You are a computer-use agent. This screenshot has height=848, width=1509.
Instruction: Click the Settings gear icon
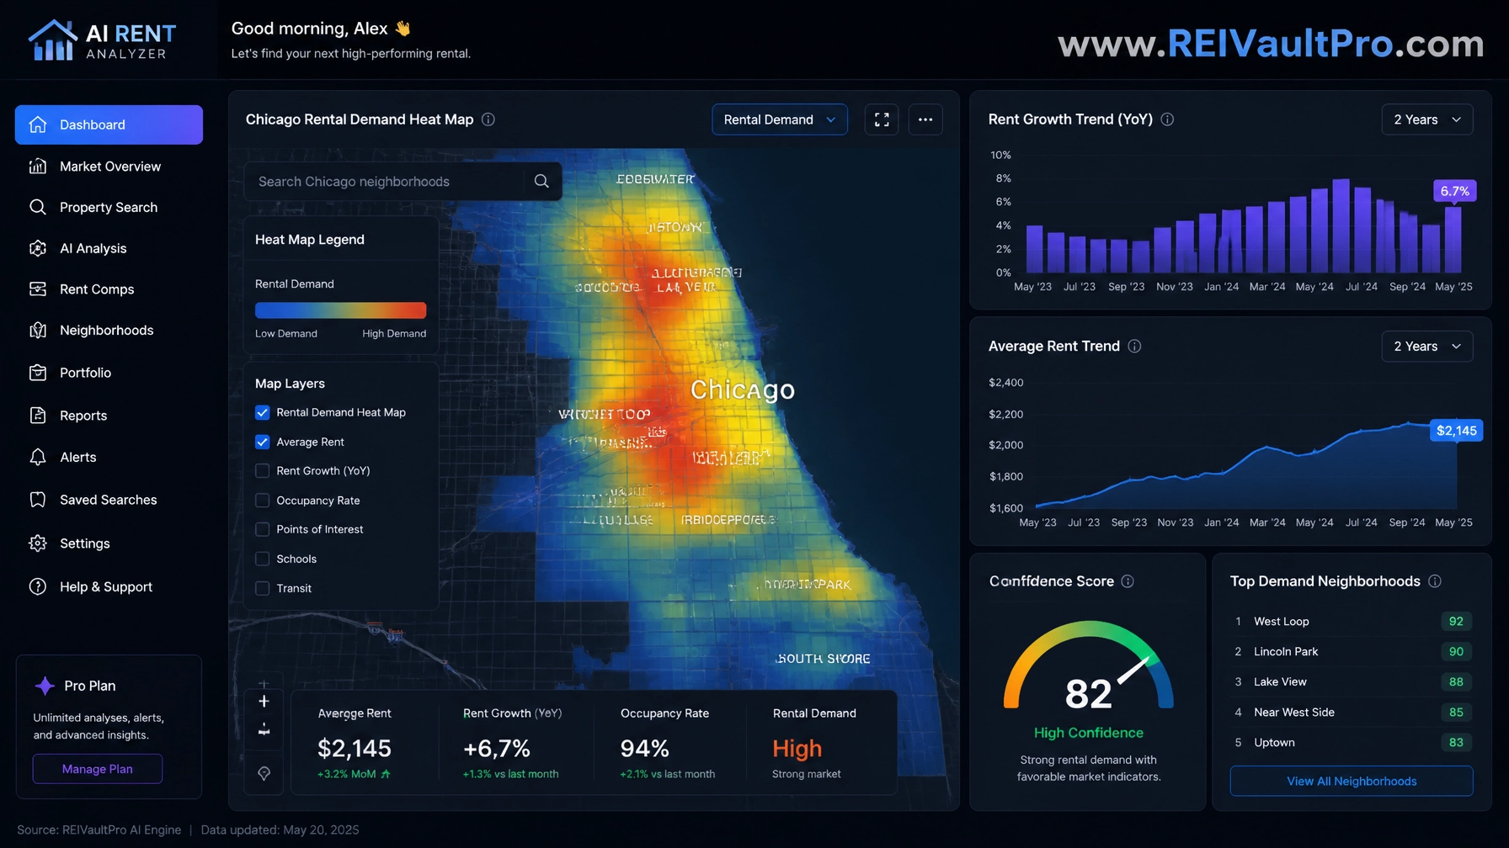point(38,543)
